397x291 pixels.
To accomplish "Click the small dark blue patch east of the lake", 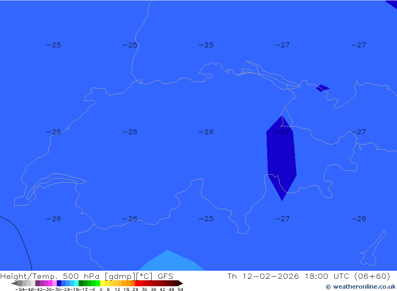I will click(x=322, y=88).
